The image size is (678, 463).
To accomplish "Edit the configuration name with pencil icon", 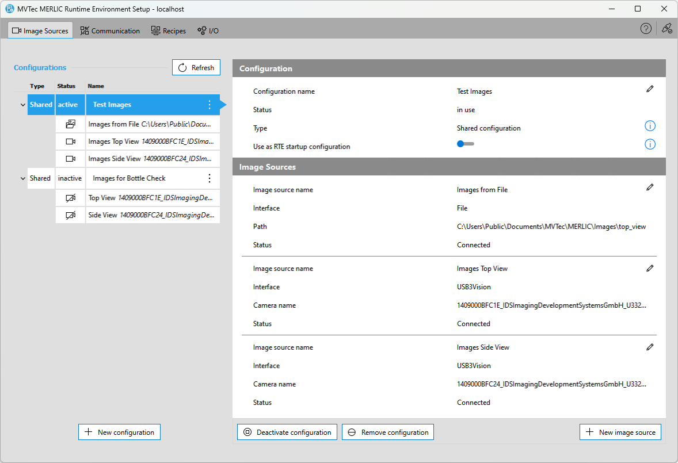I will (x=650, y=89).
